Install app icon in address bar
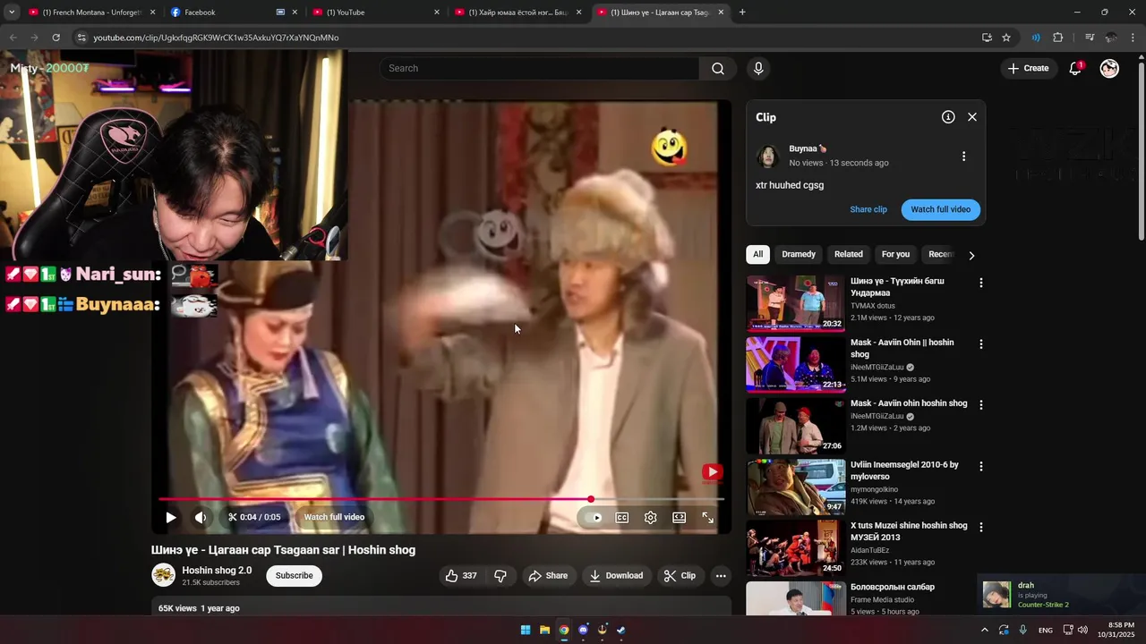 click(x=987, y=38)
